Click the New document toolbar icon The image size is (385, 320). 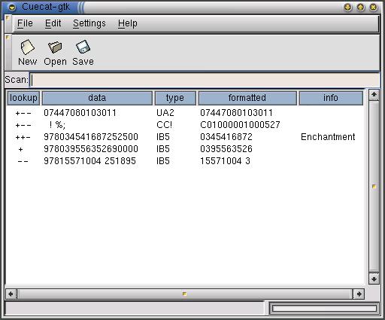[27, 47]
